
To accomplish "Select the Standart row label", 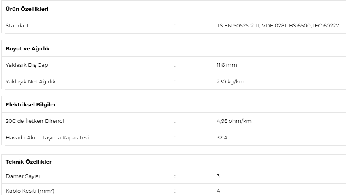I will (x=17, y=25).
